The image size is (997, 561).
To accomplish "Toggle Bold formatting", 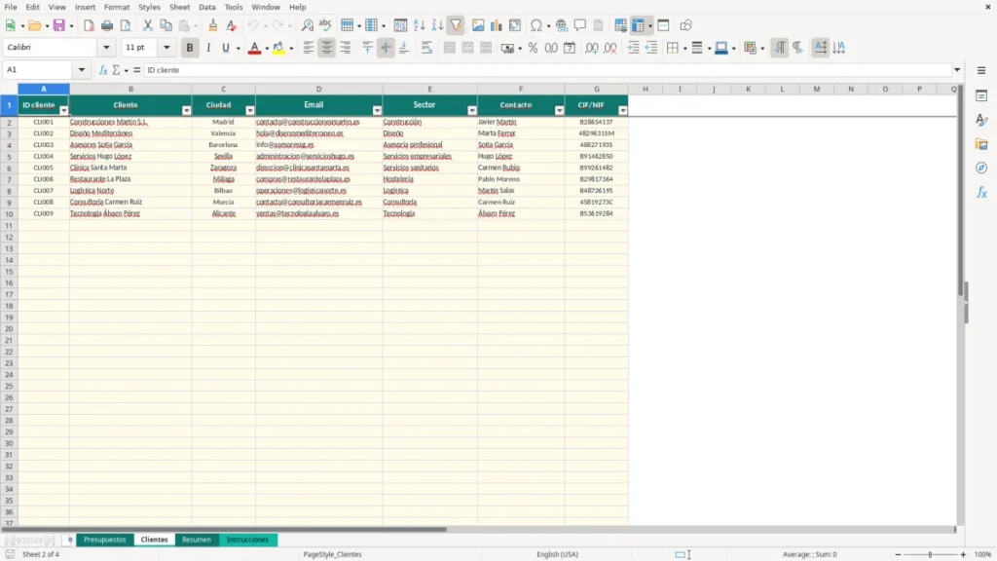I will (190, 48).
